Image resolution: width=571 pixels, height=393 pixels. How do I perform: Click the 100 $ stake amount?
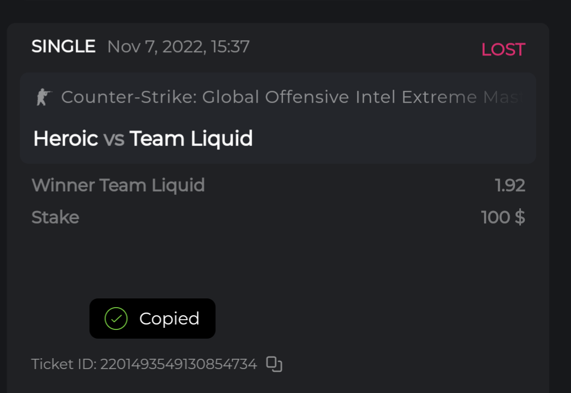click(503, 217)
